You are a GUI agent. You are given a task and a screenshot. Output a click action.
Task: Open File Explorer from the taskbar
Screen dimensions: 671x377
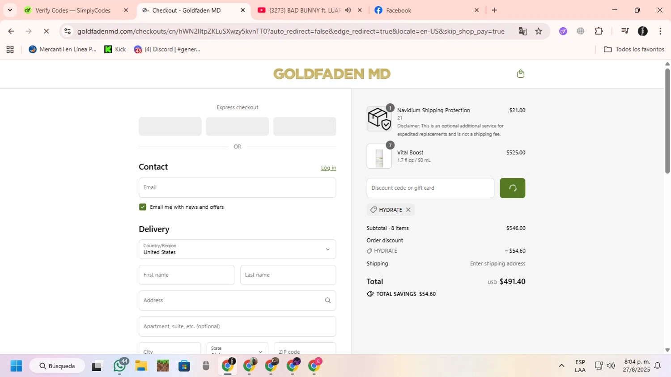141,366
